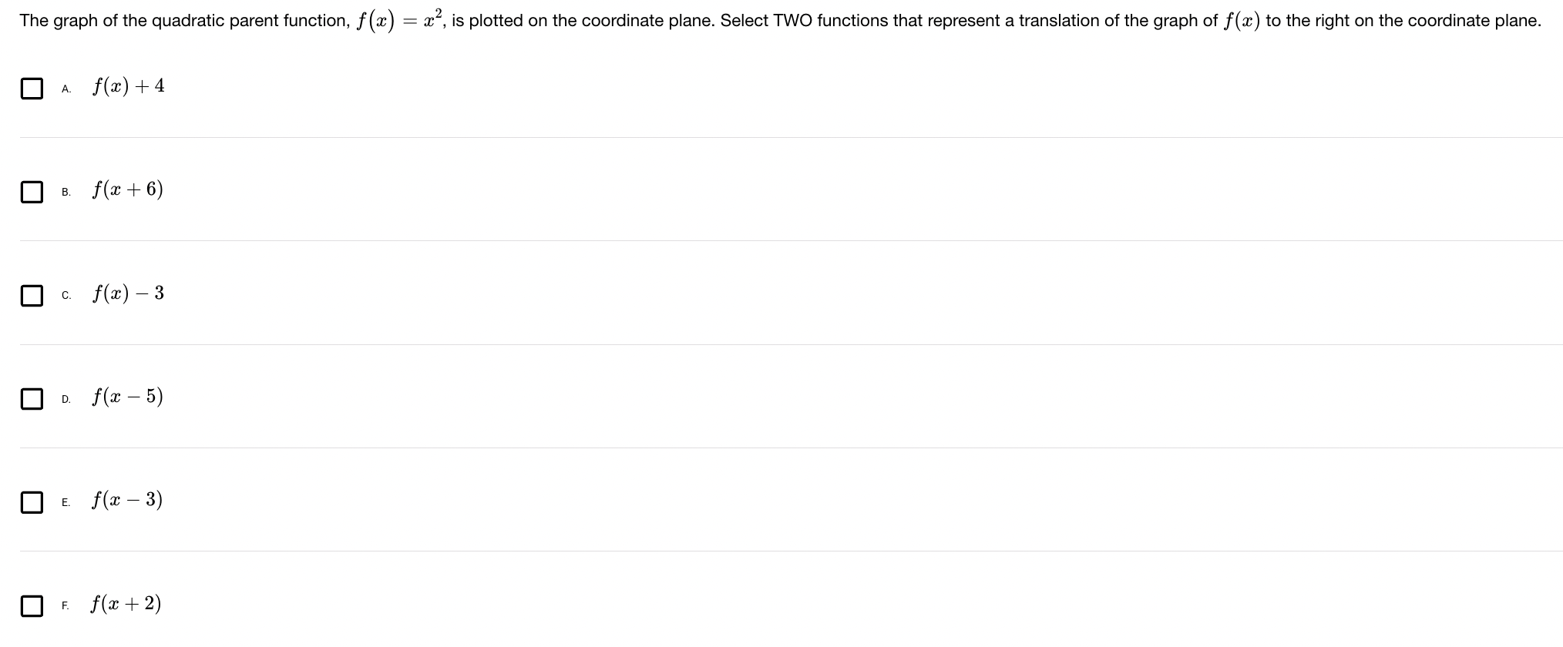Screen dimensions: 1563x647
Task: Click the letter label A beside its checkbox
Action: tap(66, 90)
